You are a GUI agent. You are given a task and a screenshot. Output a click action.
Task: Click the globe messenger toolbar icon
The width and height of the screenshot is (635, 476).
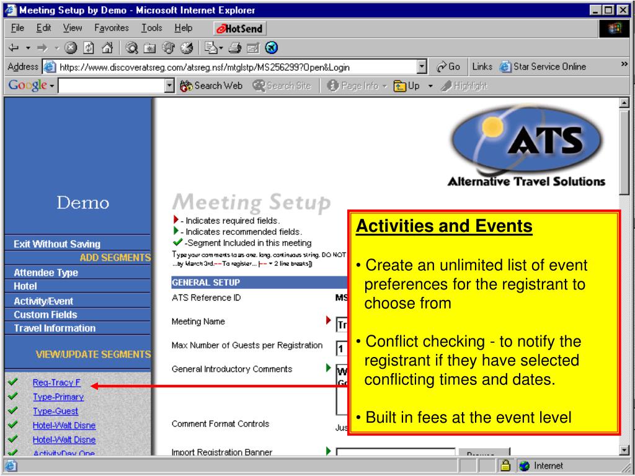(x=272, y=48)
